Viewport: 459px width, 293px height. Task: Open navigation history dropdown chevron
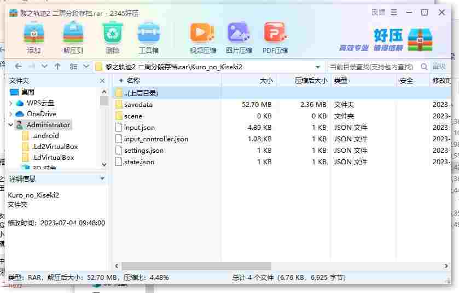(x=44, y=67)
